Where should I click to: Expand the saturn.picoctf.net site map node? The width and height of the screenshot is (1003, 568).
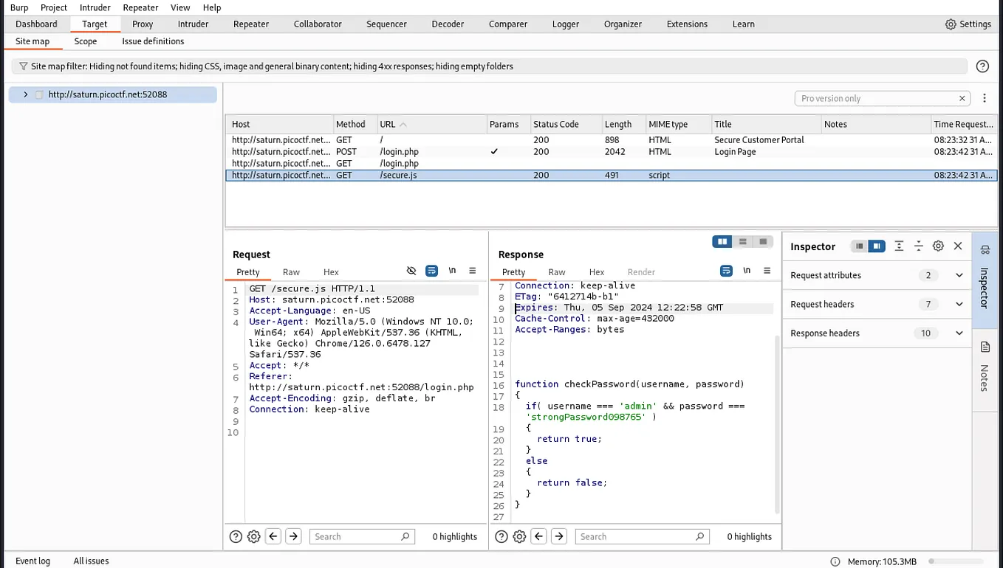pyautogui.click(x=25, y=94)
